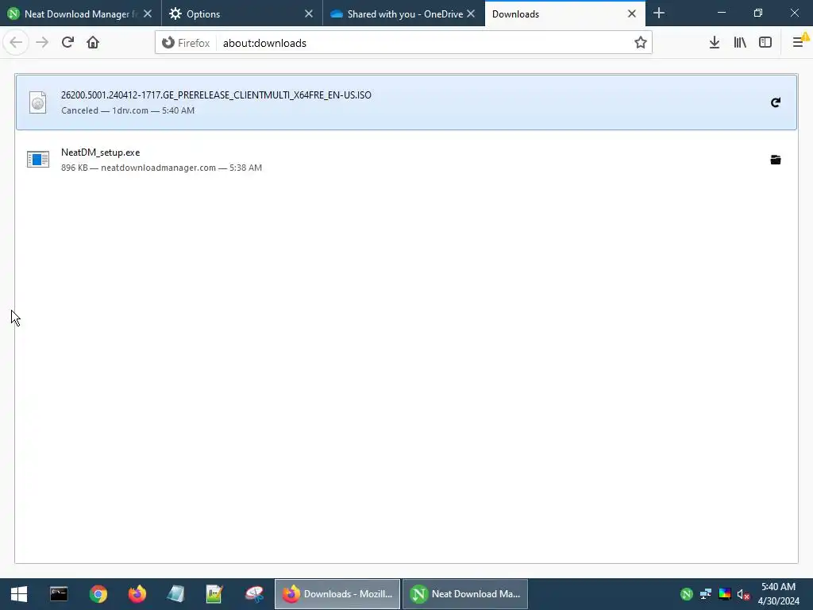Open containing folder for NeatDM_setup.exe
The width and height of the screenshot is (813, 610).
pos(775,160)
